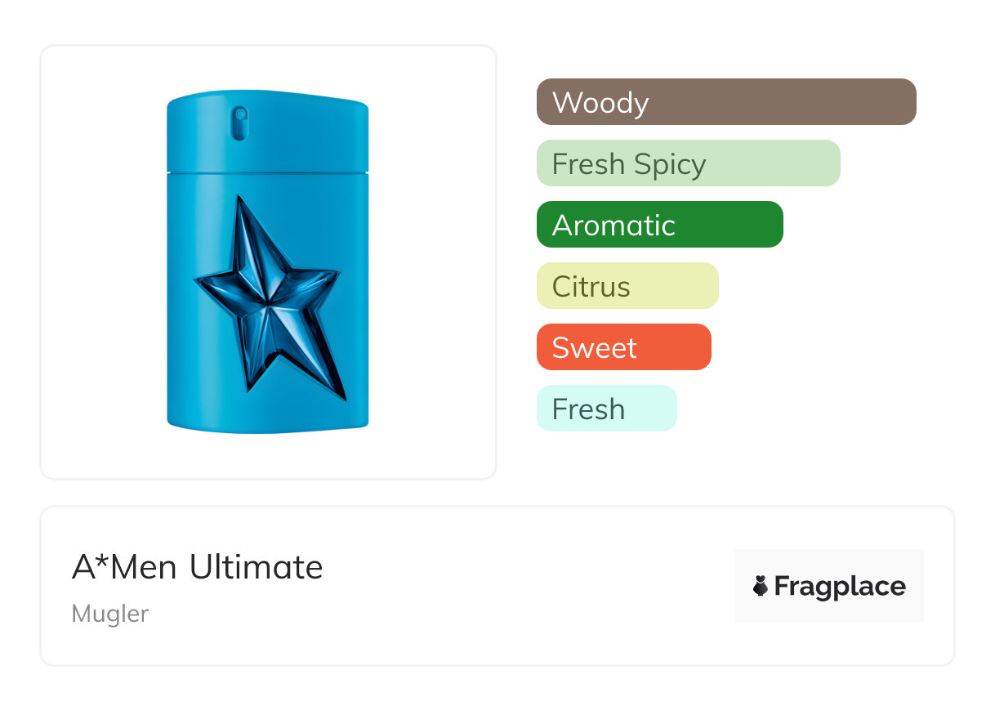Viewport: 995px width, 706px height.
Task: Select the orange Sweet accord bar
Action: pos(623,347)
